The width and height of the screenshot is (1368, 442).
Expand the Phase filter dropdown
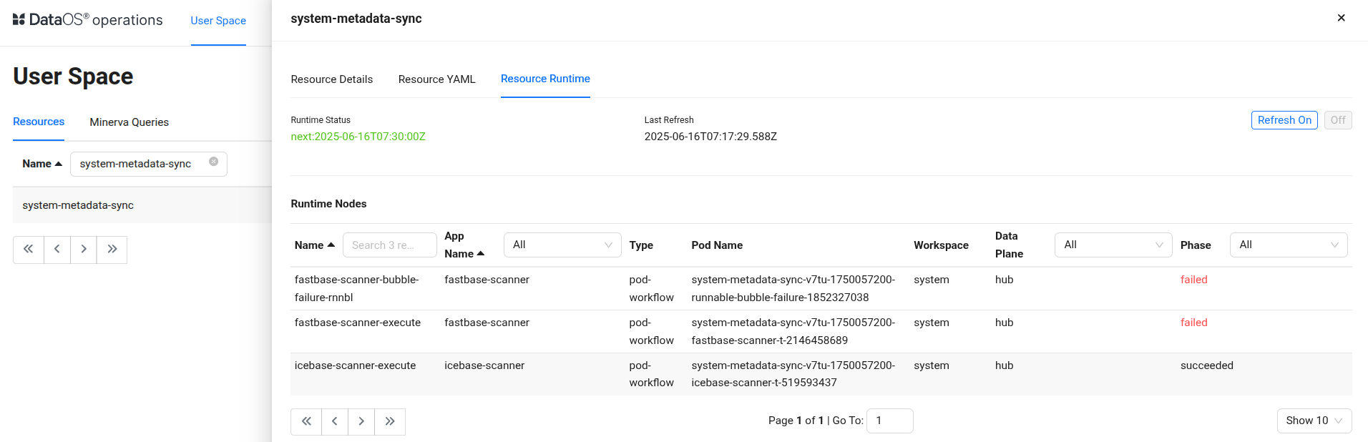(1288, 245)
